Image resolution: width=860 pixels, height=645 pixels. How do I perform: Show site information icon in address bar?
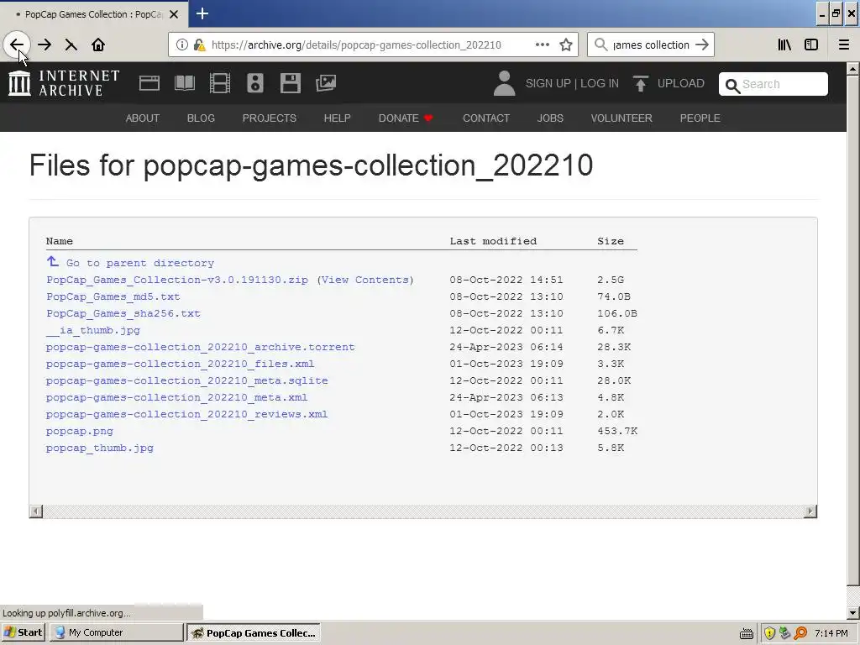click(182, 45)
